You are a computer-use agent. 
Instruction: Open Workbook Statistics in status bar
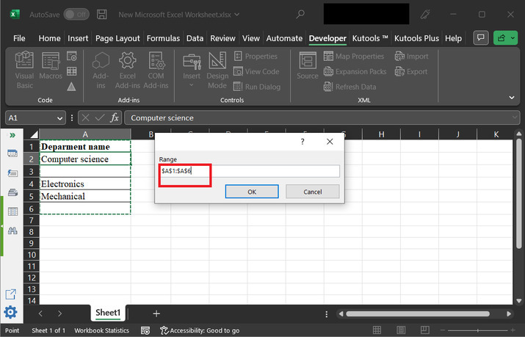(101, 330)
